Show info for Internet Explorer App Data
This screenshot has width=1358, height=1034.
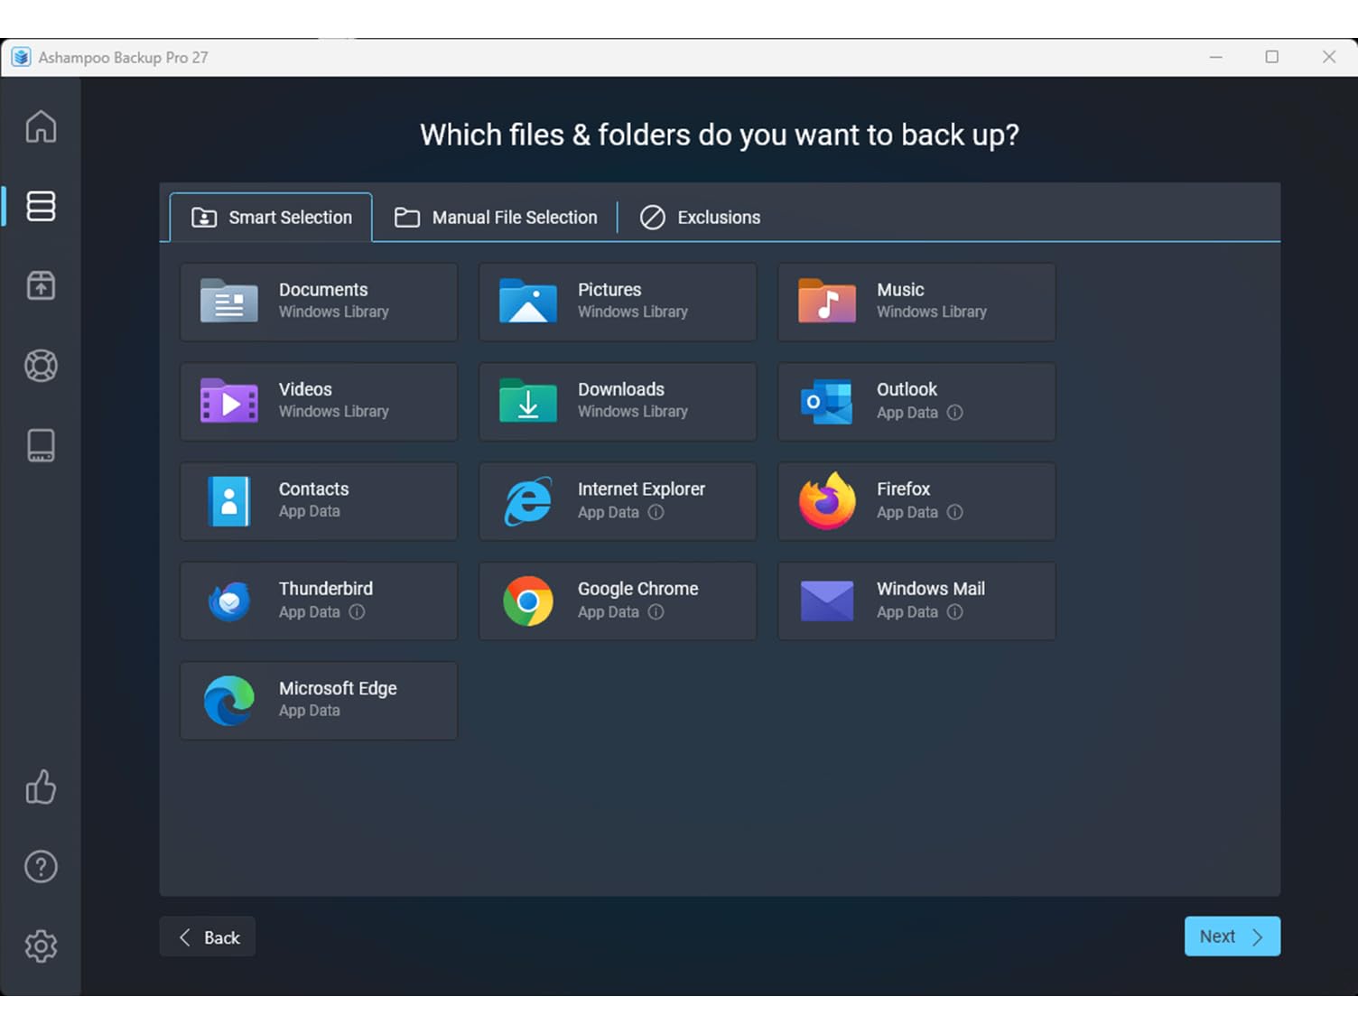pos(656,512)
